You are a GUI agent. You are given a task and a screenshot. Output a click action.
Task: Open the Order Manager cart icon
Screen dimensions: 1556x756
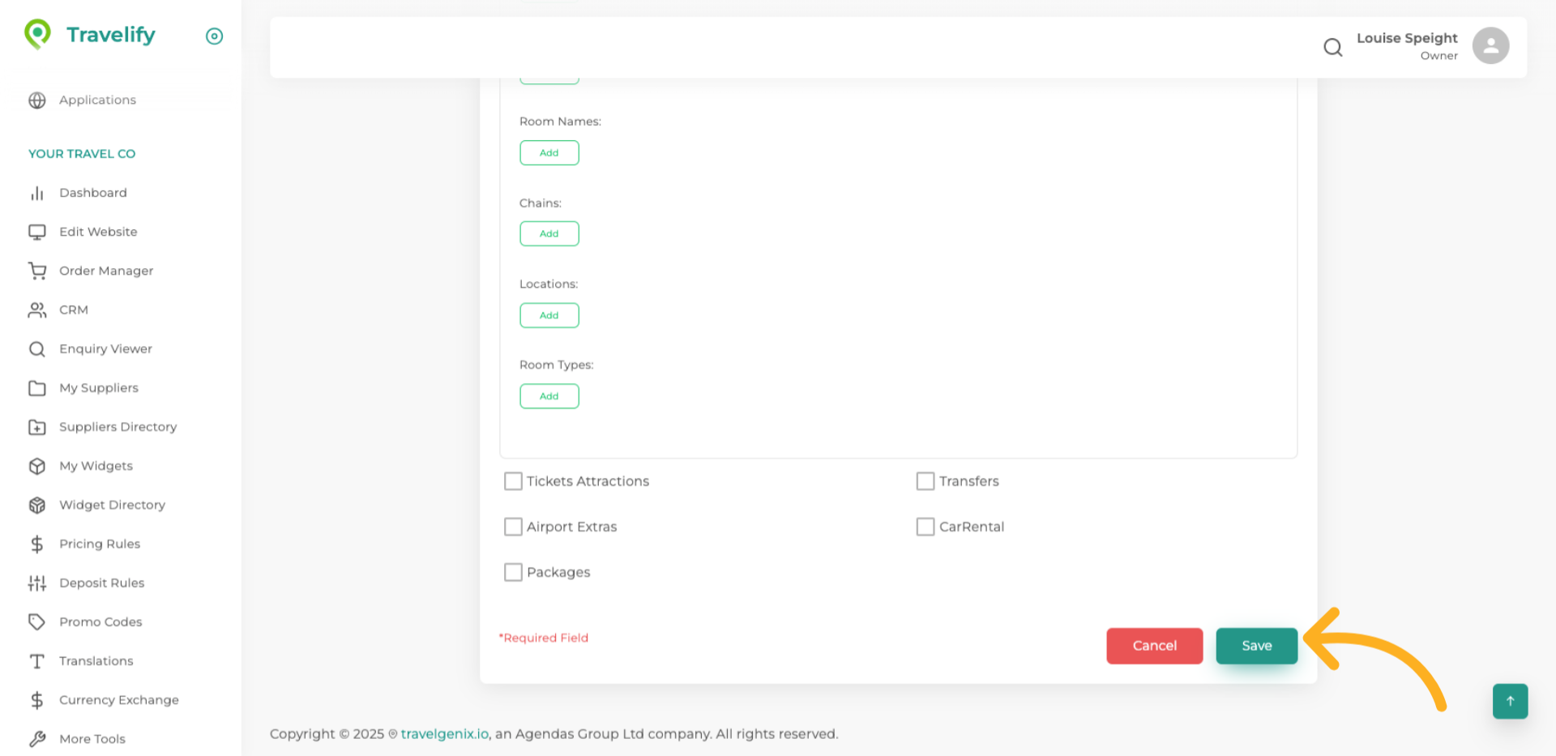coord(37,271)
